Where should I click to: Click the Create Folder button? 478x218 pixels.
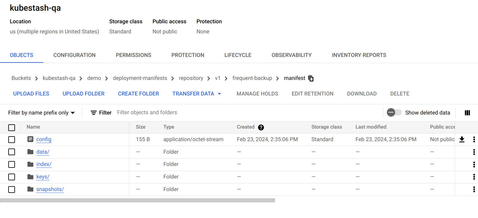139,94
